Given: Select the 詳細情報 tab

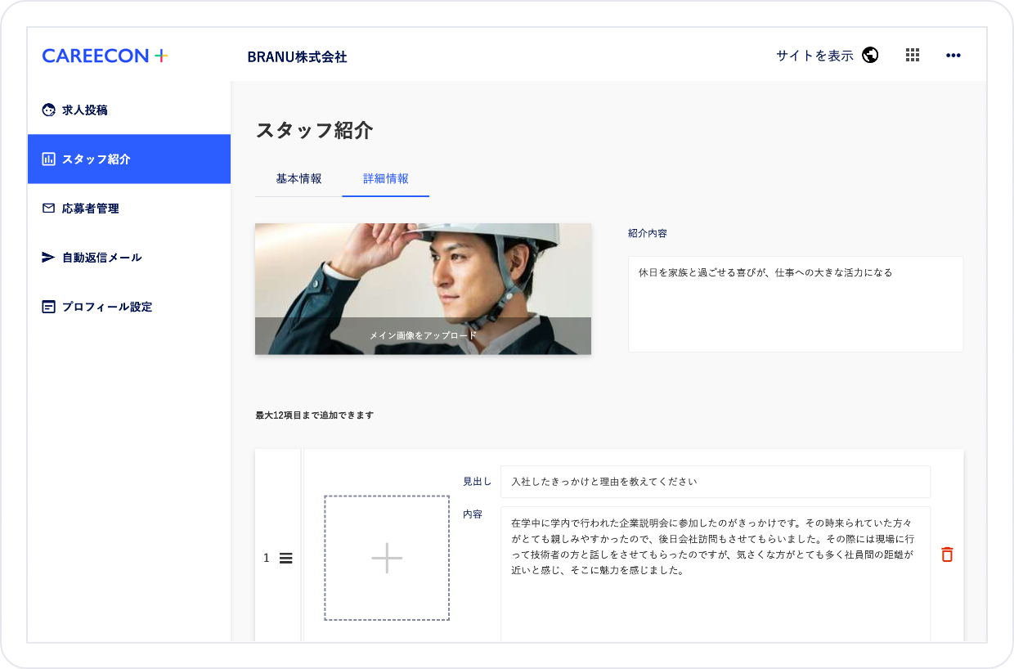Looking at the screenshot, I should [x=385, y=178].
